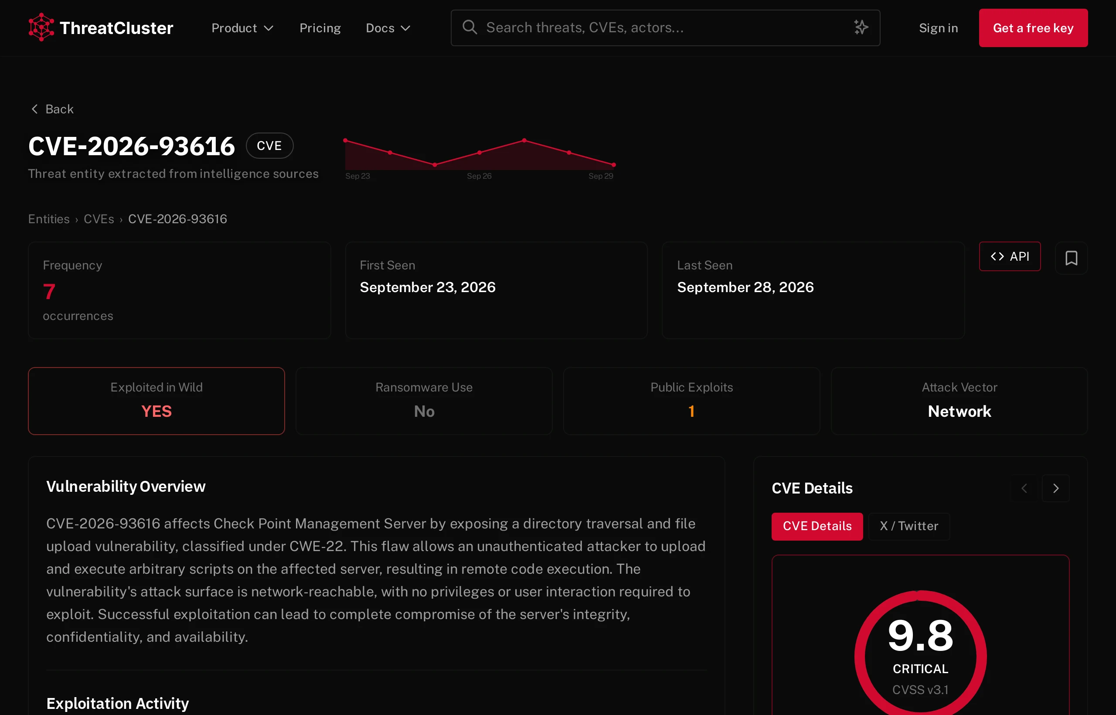Click the Frequency 7 occurrences card
This screenshot has height=715, width=1116.
tap(179, 290)
